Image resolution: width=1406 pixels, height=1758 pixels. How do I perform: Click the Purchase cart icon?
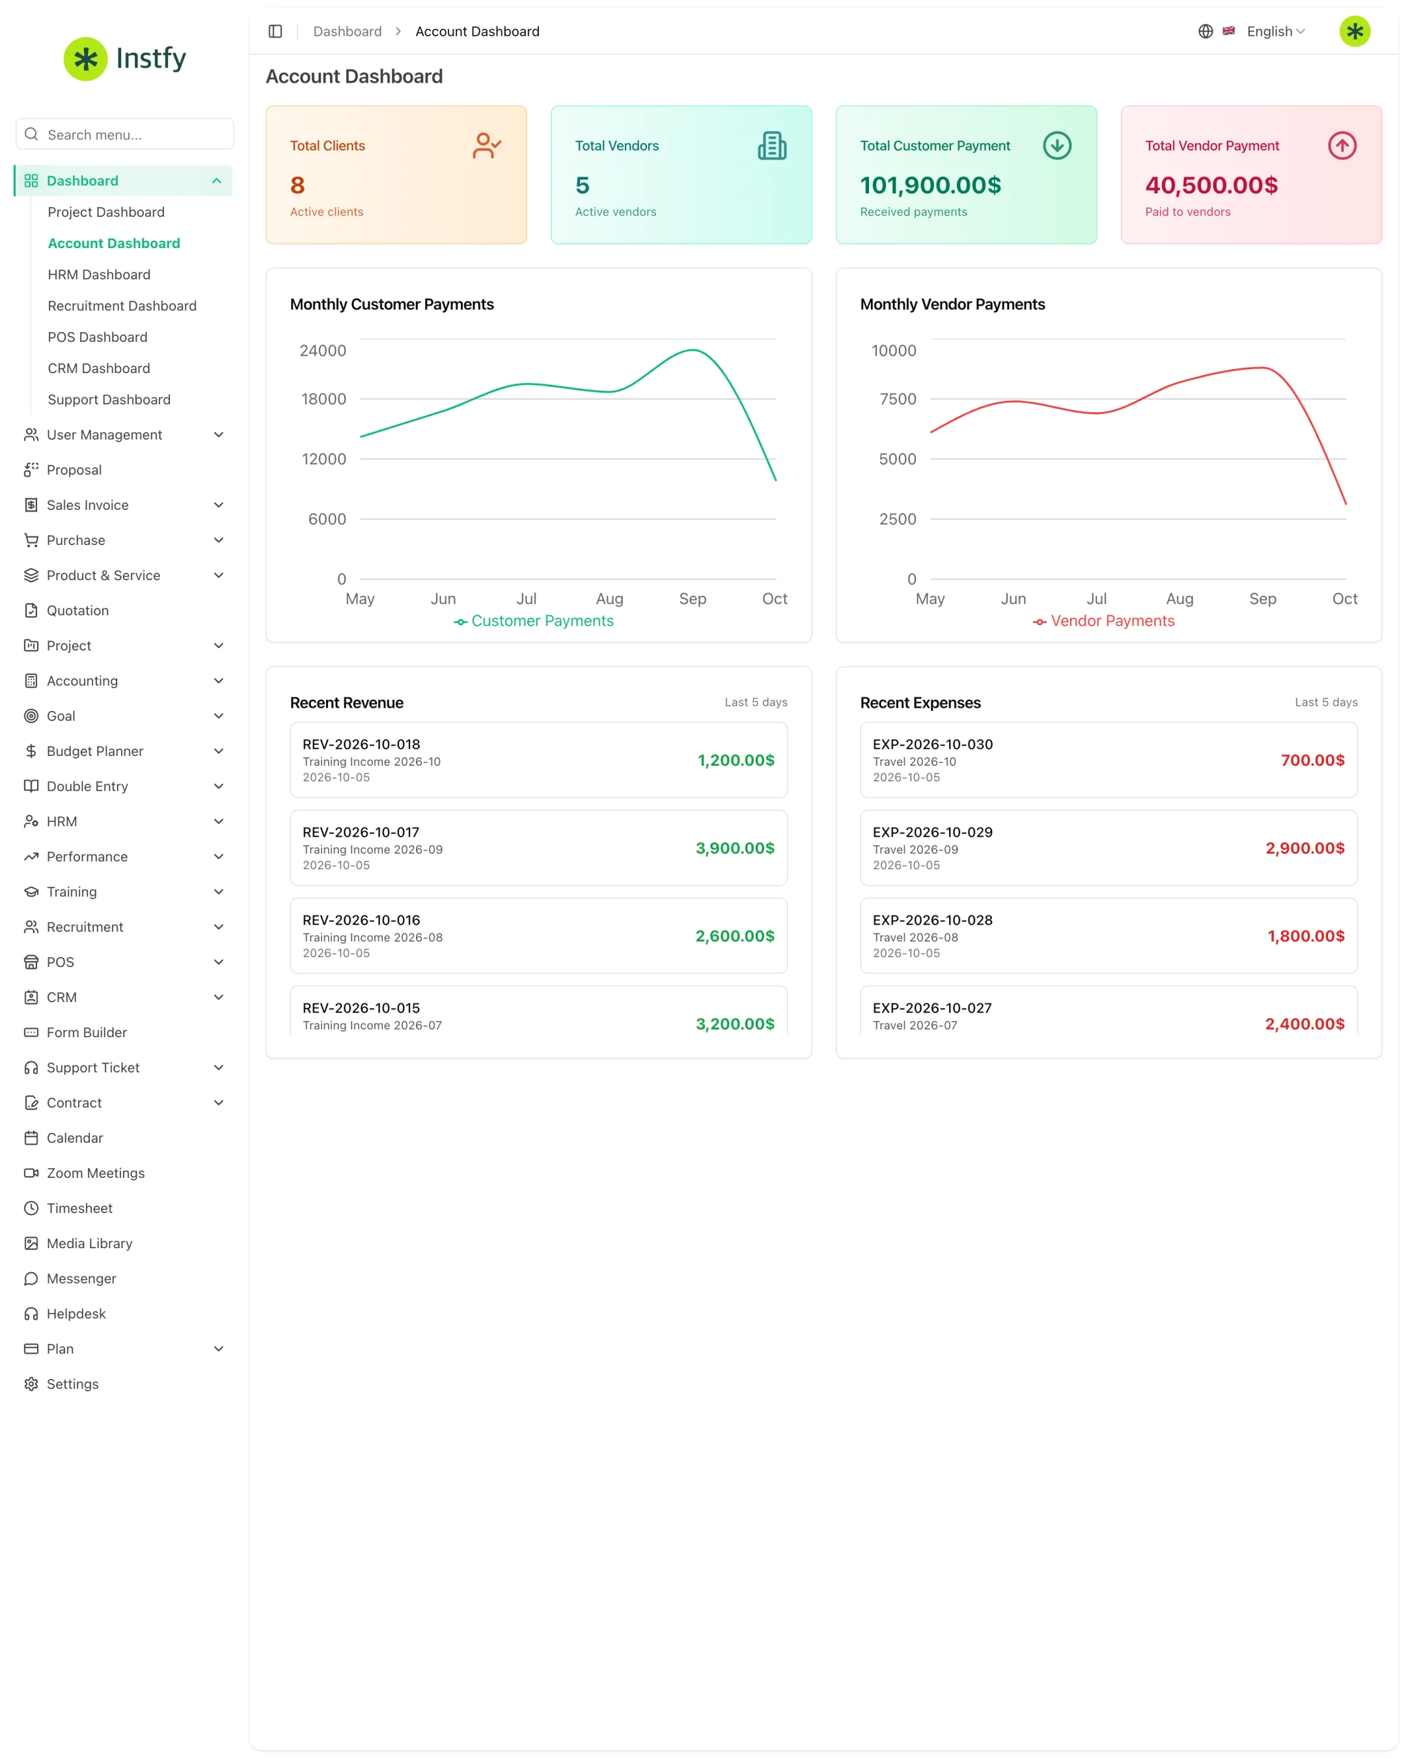click(x=31, y=540)
